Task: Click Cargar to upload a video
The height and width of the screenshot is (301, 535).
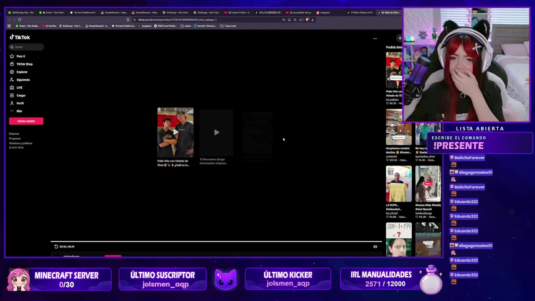Action: pyautogui.click(x=18, y=95)
